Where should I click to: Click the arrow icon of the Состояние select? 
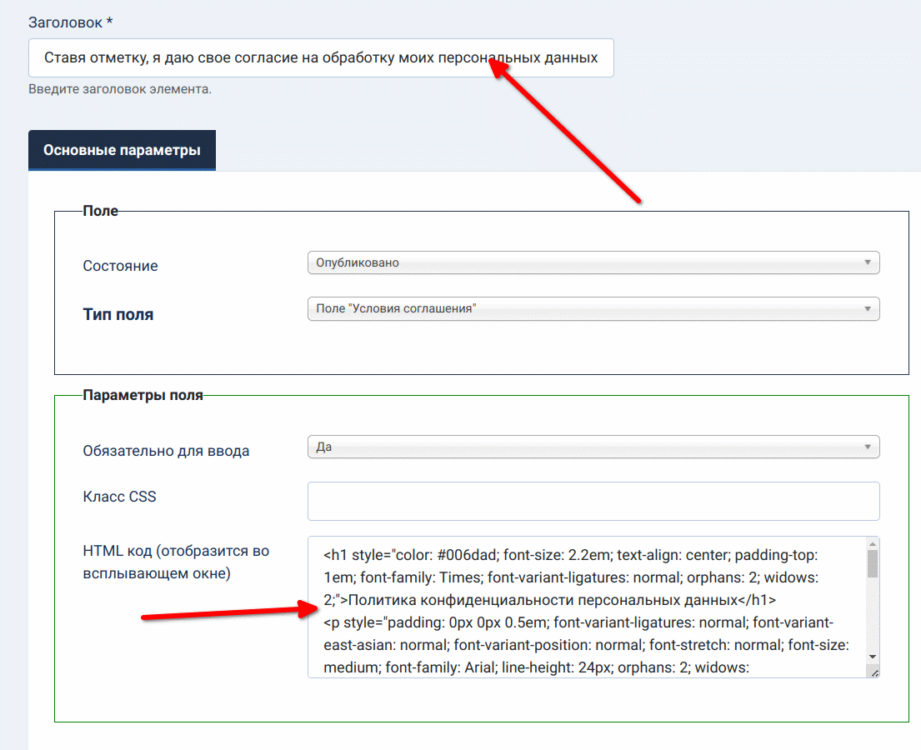(x=868, y=262)
